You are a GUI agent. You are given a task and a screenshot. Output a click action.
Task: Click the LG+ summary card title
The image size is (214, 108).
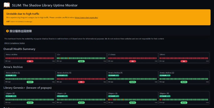(x=59, y=55)
